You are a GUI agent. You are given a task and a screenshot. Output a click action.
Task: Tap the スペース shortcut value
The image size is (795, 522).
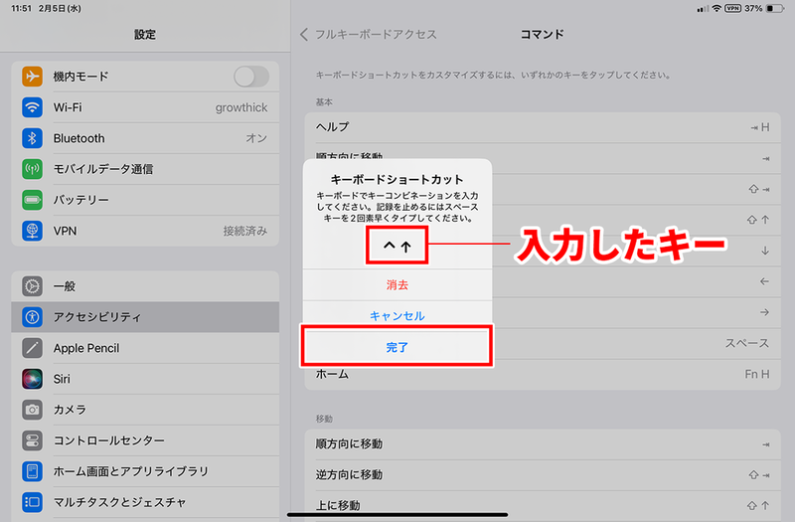[x=747, y=343]
